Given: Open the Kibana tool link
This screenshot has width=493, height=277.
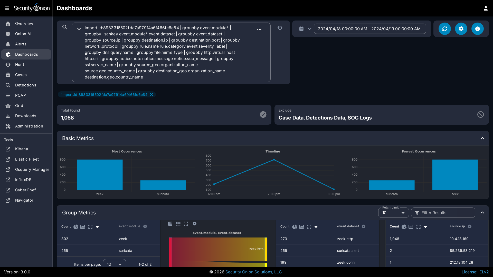Looking at the screenshot, I should click(21, 149).
